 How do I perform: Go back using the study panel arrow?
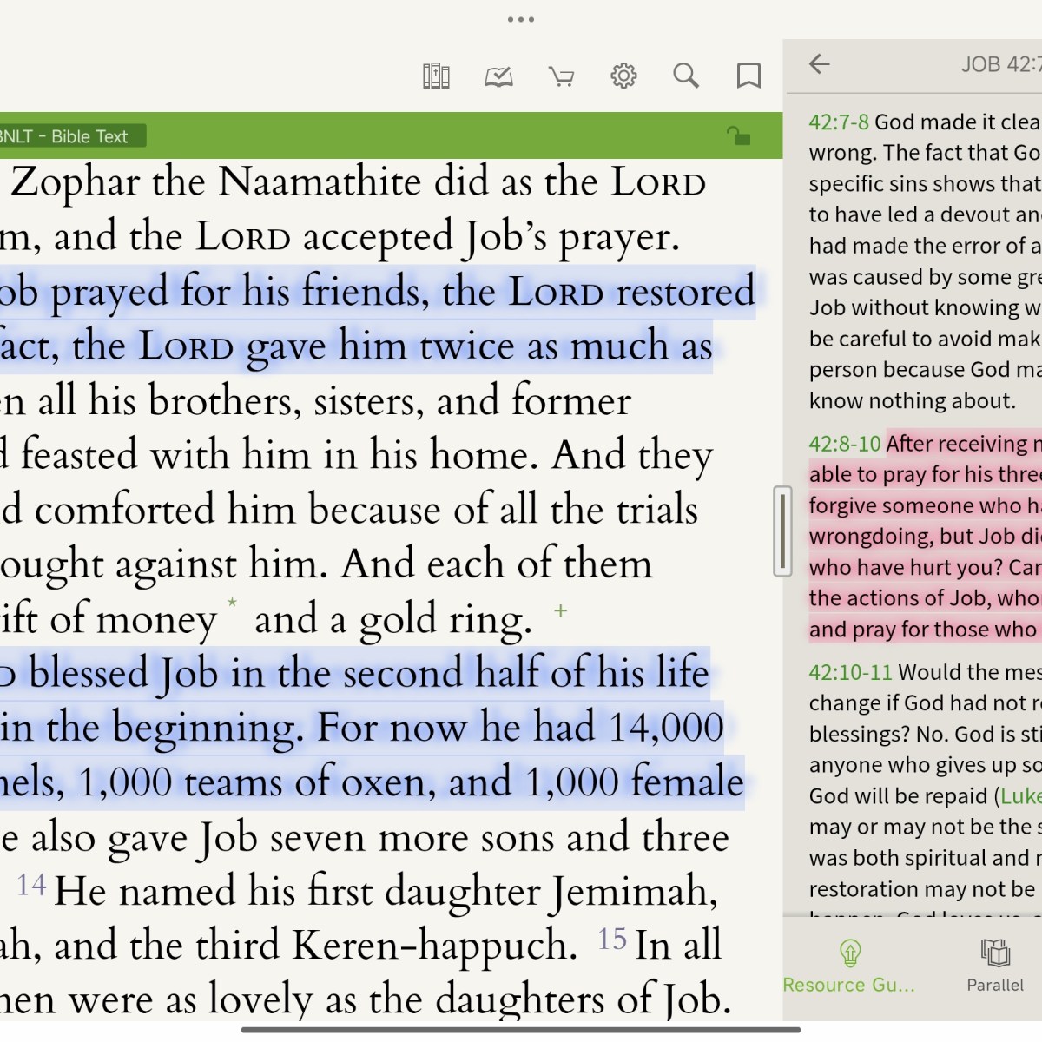820,63
